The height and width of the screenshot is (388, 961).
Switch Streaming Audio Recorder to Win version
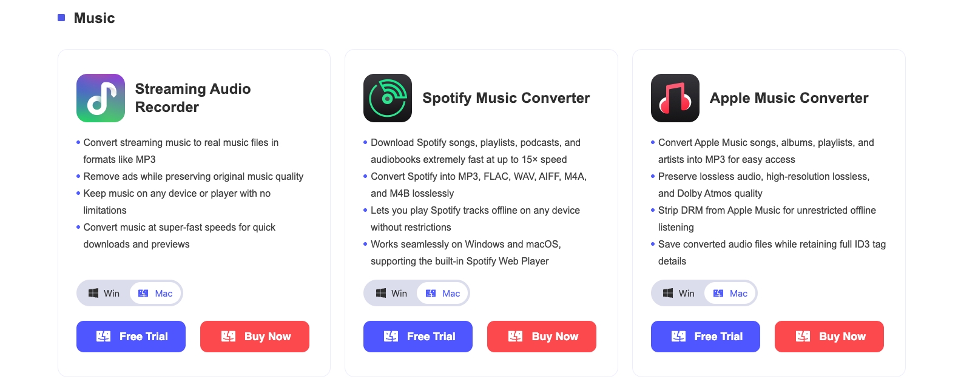[104, 294]
